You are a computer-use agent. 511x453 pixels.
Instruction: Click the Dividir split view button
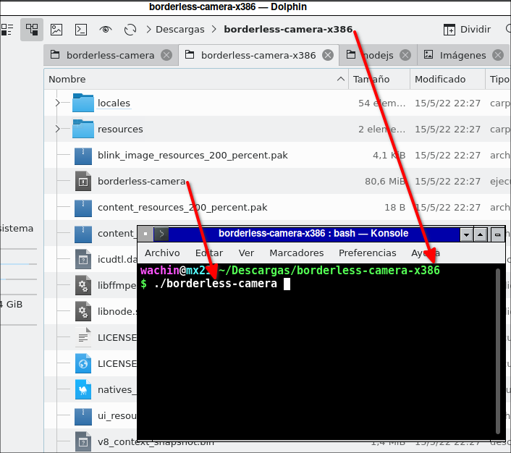point(467,30)
